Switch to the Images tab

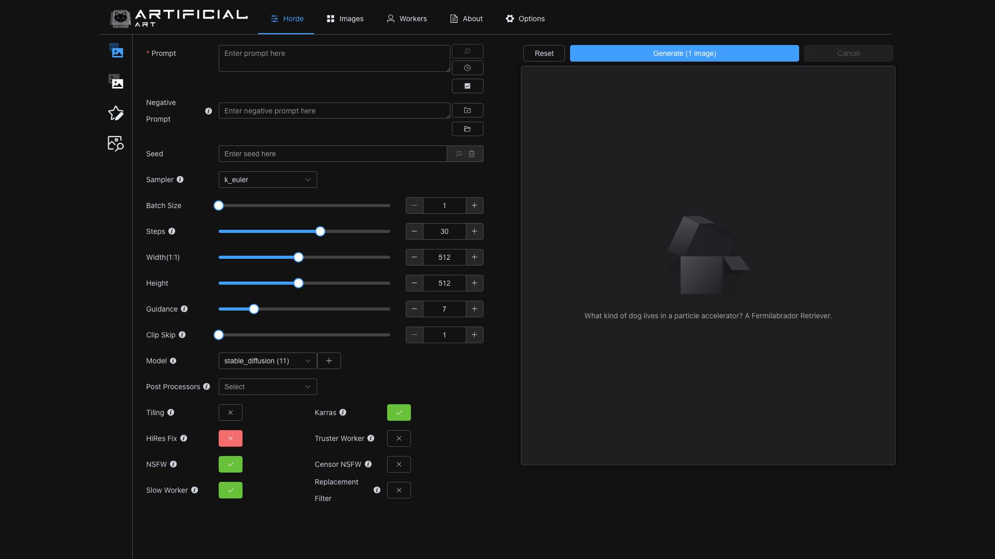pos(345,19)
